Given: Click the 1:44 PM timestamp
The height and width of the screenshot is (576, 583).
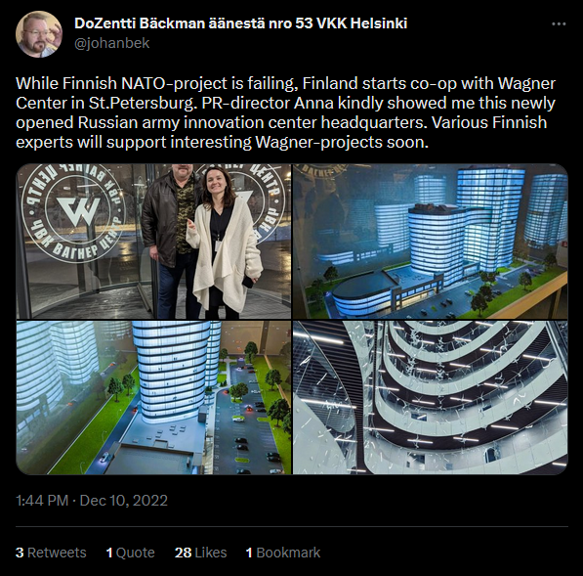Looking at the screenshot, I should (x=42, y=501).
